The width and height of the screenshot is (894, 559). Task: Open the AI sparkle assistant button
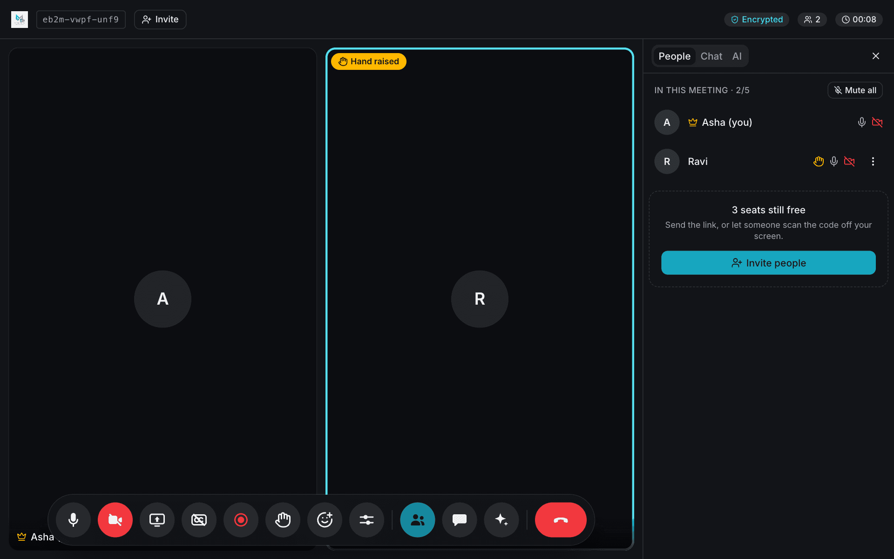501,520
